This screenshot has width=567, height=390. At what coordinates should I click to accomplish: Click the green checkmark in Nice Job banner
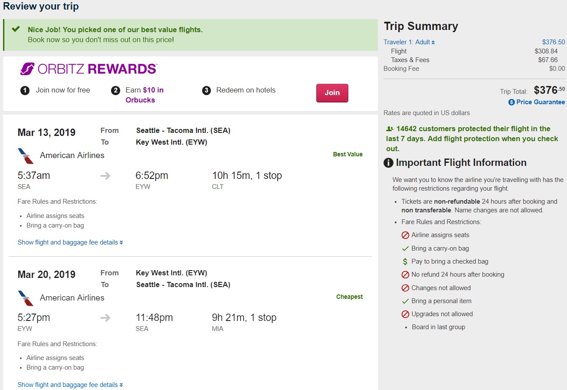tap(16, 29)
